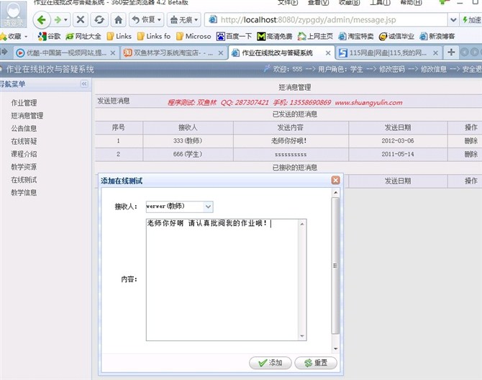Close the 添加在线测试 dialog

coord(336,180)
